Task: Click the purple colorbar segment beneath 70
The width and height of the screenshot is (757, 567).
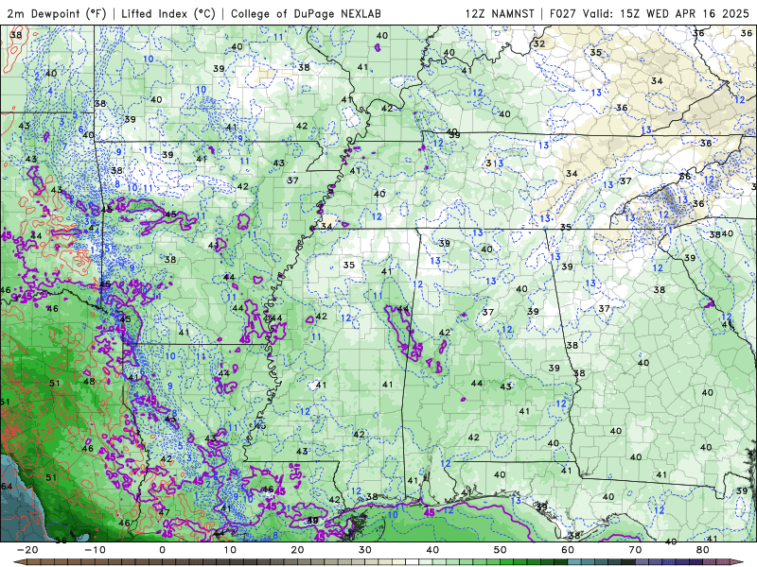Action: pyautogui.click(x=643, y=561)
